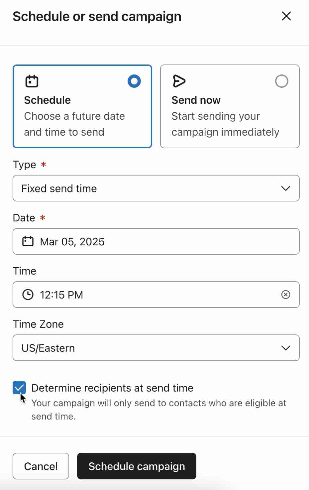Click the Schedule campaign button

point(137,466)
